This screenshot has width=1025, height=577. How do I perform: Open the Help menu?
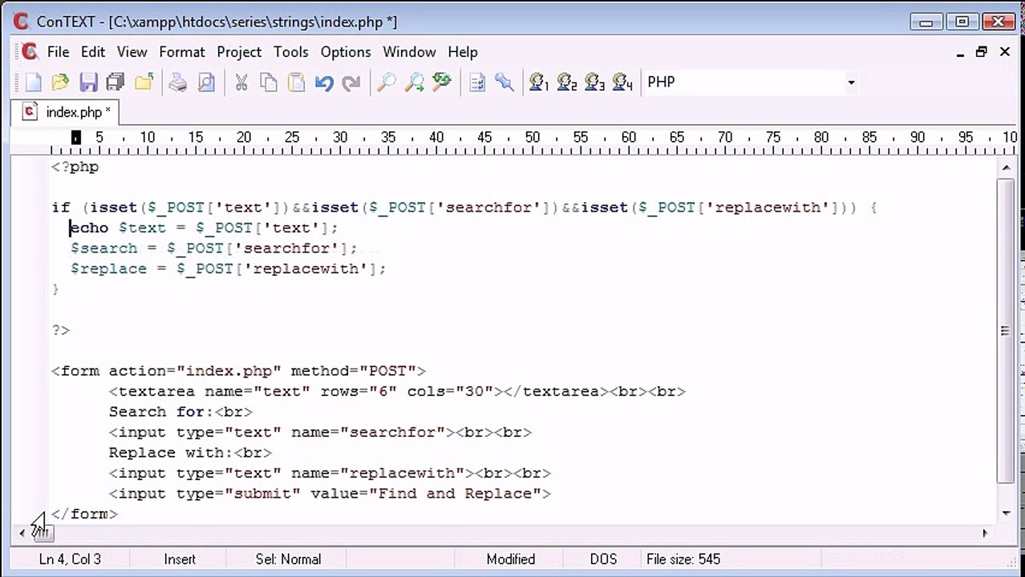(x=463, y=52)
